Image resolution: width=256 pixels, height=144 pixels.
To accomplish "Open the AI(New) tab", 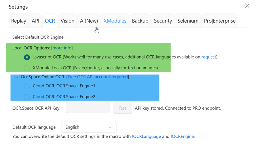I will [89, 21].
